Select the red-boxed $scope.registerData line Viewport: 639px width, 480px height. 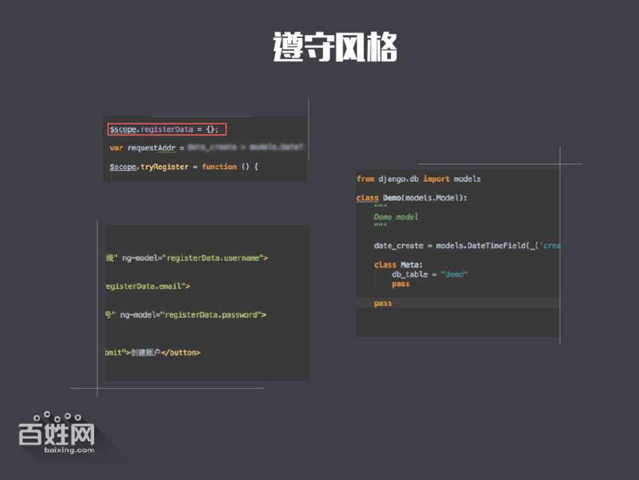pos(167,129)
